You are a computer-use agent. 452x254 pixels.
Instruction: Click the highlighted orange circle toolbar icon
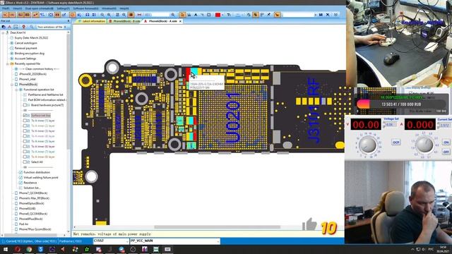72,15
